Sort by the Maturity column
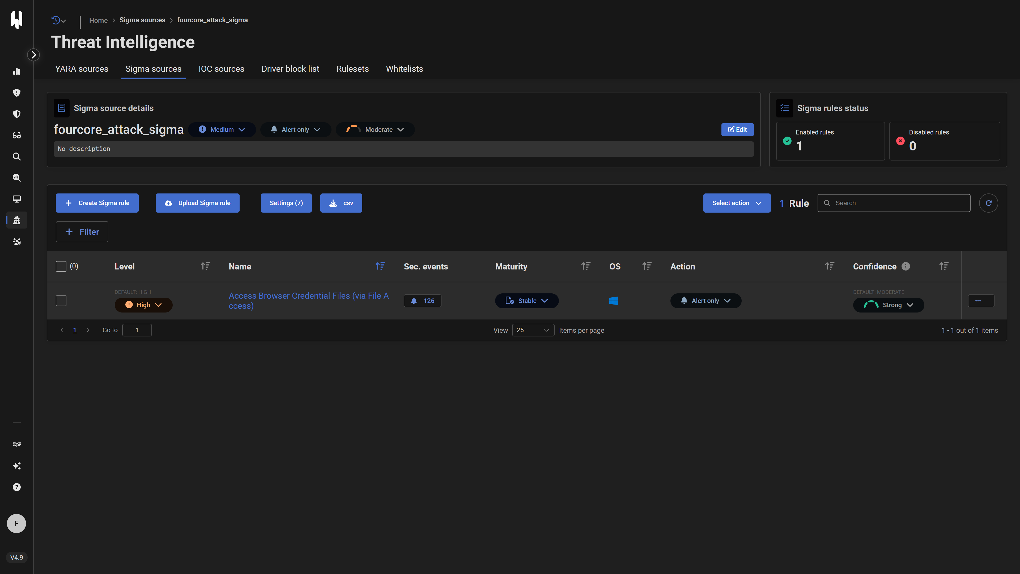 [x=586, y=266]
